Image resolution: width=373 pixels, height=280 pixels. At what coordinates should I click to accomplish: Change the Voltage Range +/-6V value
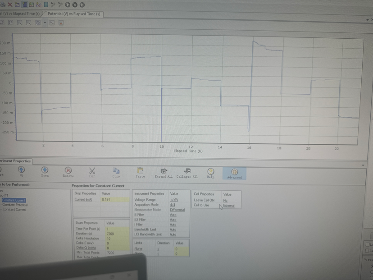pyautogui.click(x=174, y=200)
